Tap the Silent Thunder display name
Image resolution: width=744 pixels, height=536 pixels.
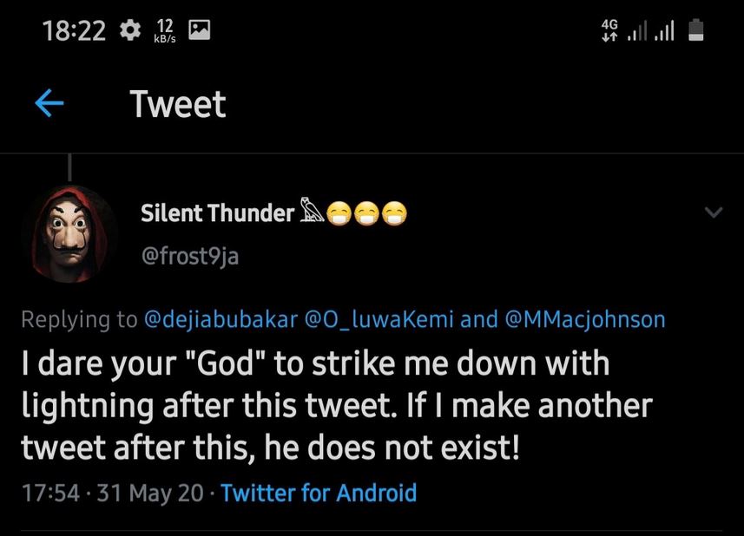pos(217,212)
